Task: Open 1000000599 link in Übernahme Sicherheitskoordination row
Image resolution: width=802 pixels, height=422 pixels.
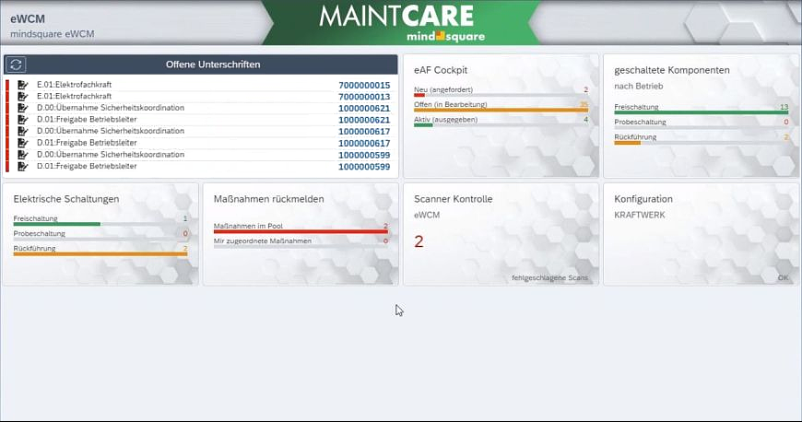Action: (364, 155)
